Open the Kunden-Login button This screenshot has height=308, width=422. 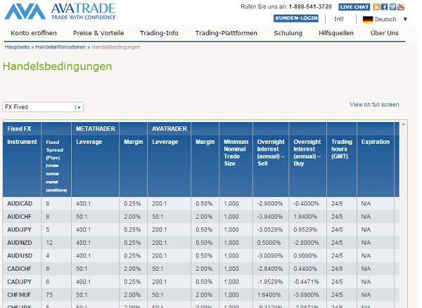click(296, 18)
